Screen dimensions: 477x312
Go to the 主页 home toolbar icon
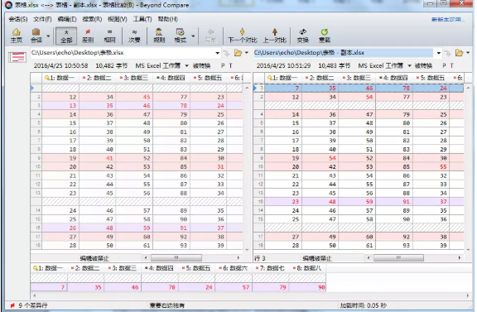pos(16,36)
